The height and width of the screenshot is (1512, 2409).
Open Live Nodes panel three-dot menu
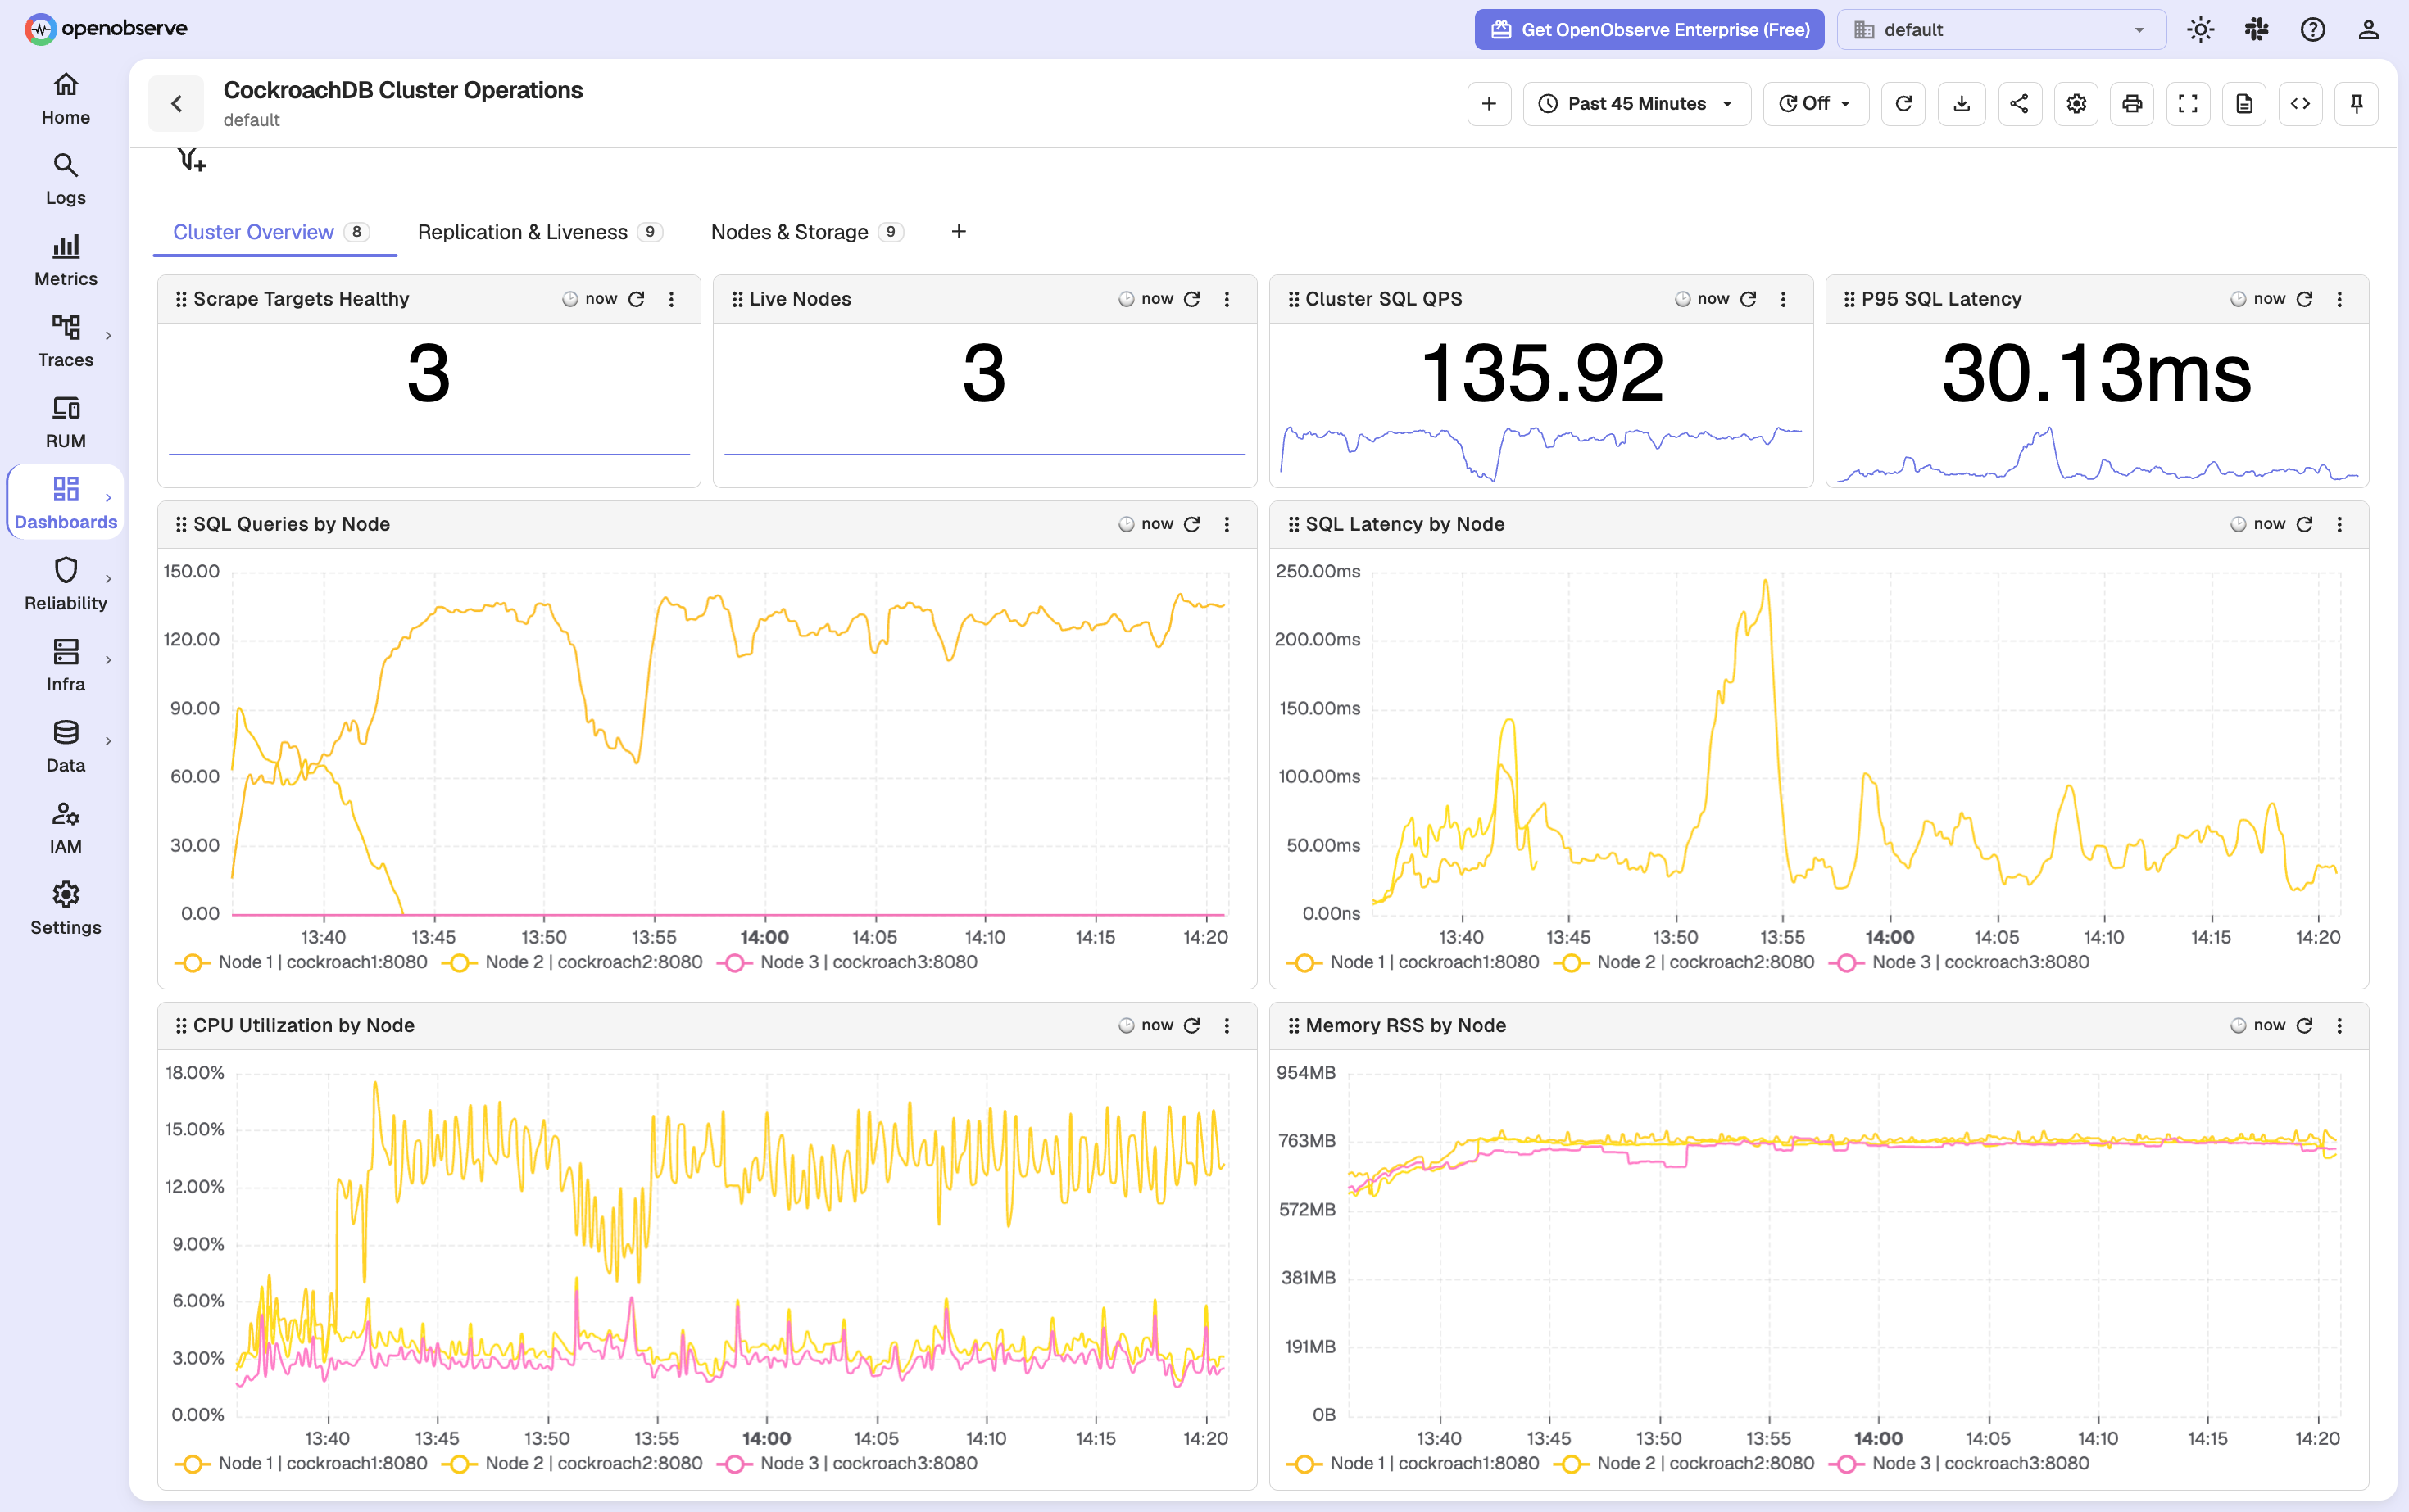(1227, 299)
